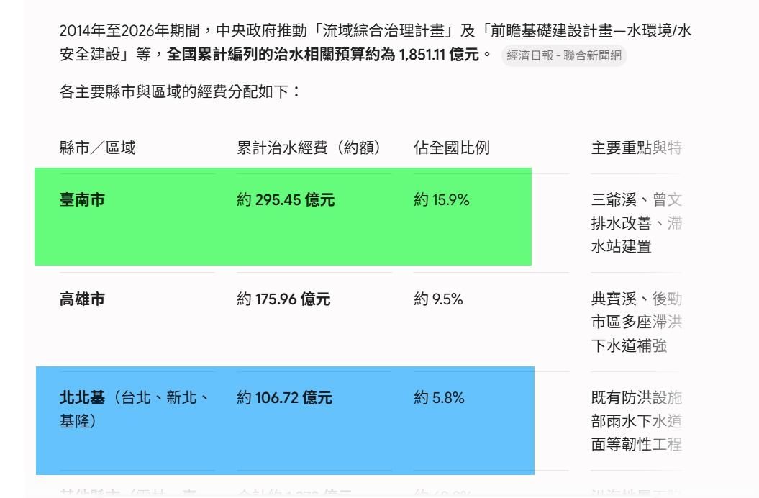The image size is (759, 498).
Task: Click the 佔全國比例 column header
Action: click(x=452, y=148)
